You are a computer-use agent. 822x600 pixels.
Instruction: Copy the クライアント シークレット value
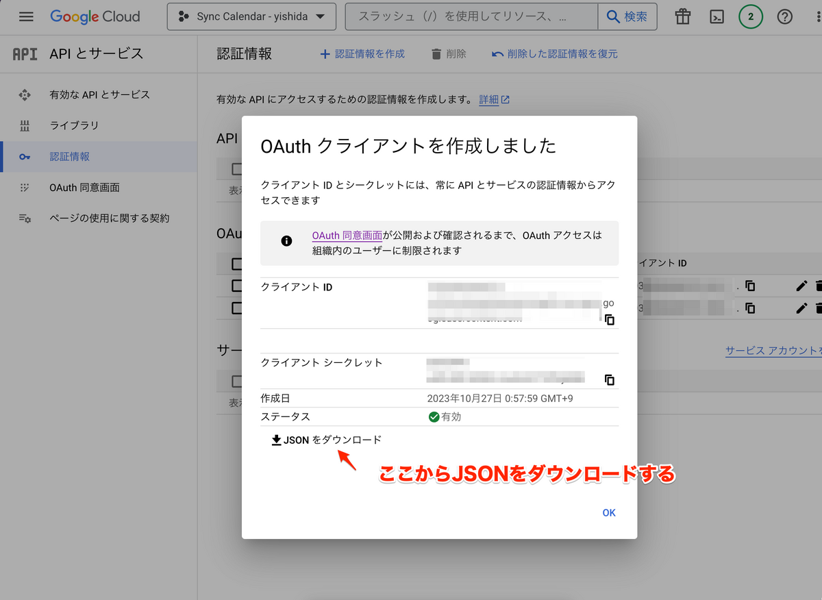(609, 379)
